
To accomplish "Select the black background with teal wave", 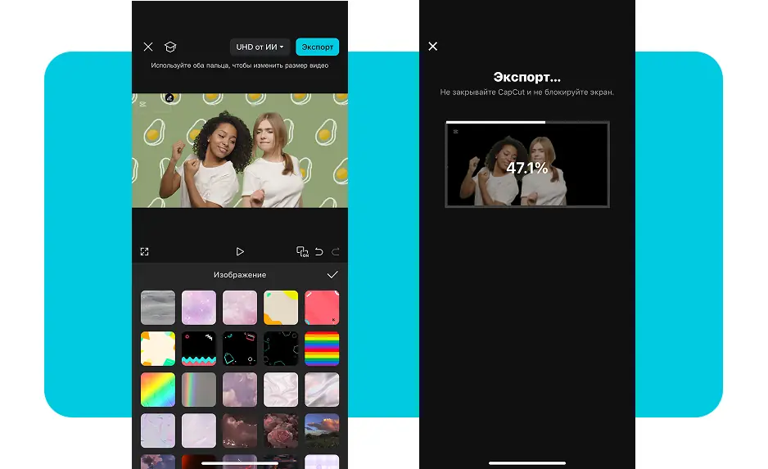I will [x=199, y=349].
